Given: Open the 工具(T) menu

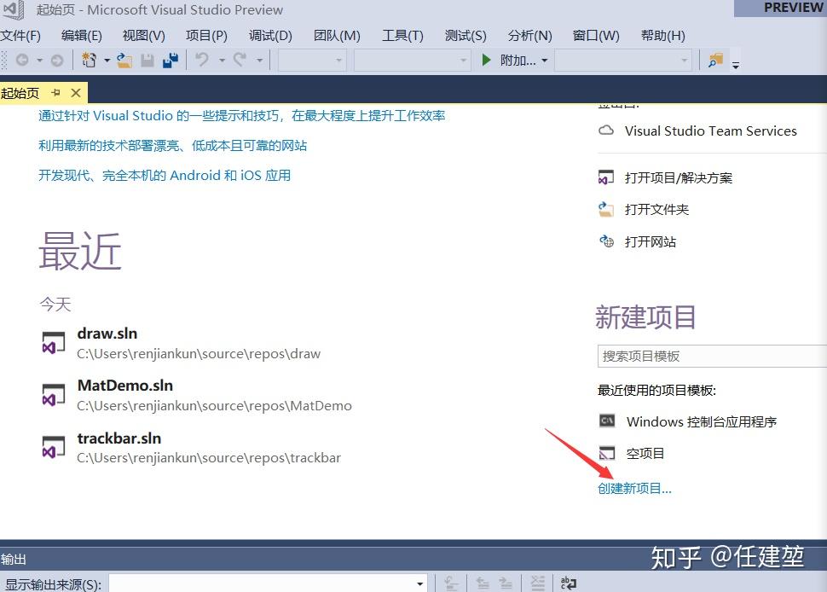Looking at the screenshot, I should [403, 35].
